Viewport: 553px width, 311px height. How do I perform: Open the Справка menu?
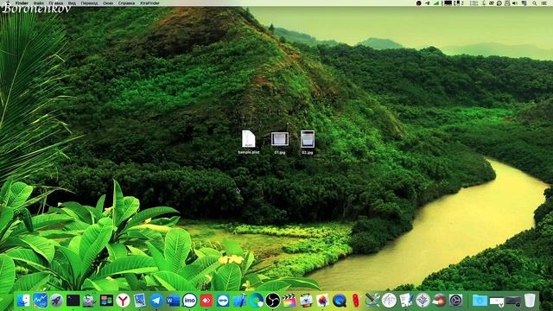(x=126, y=3)
